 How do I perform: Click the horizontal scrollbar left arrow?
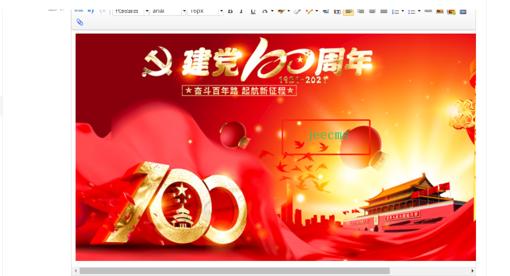pos(76,271)
